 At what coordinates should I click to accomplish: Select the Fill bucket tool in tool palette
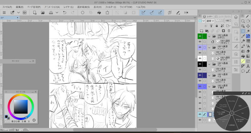[243, 56]
